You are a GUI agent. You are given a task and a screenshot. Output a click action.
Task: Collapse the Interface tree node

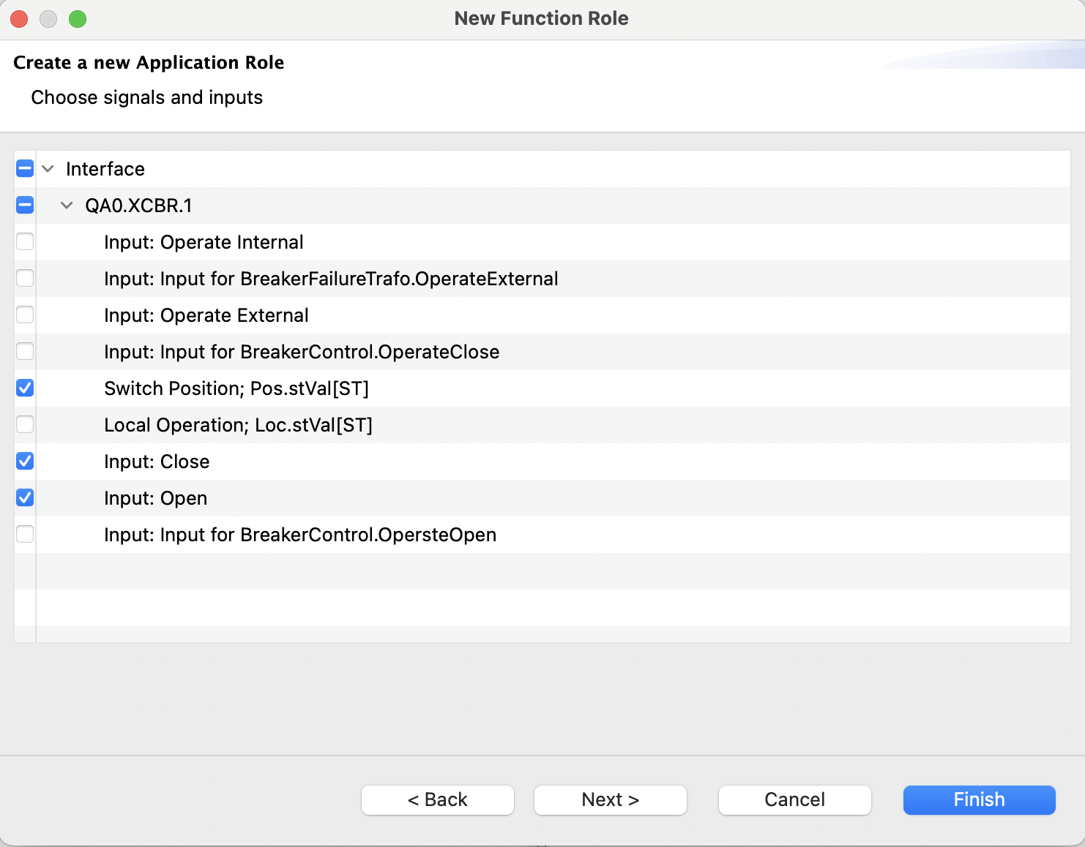tap(46, 168)
